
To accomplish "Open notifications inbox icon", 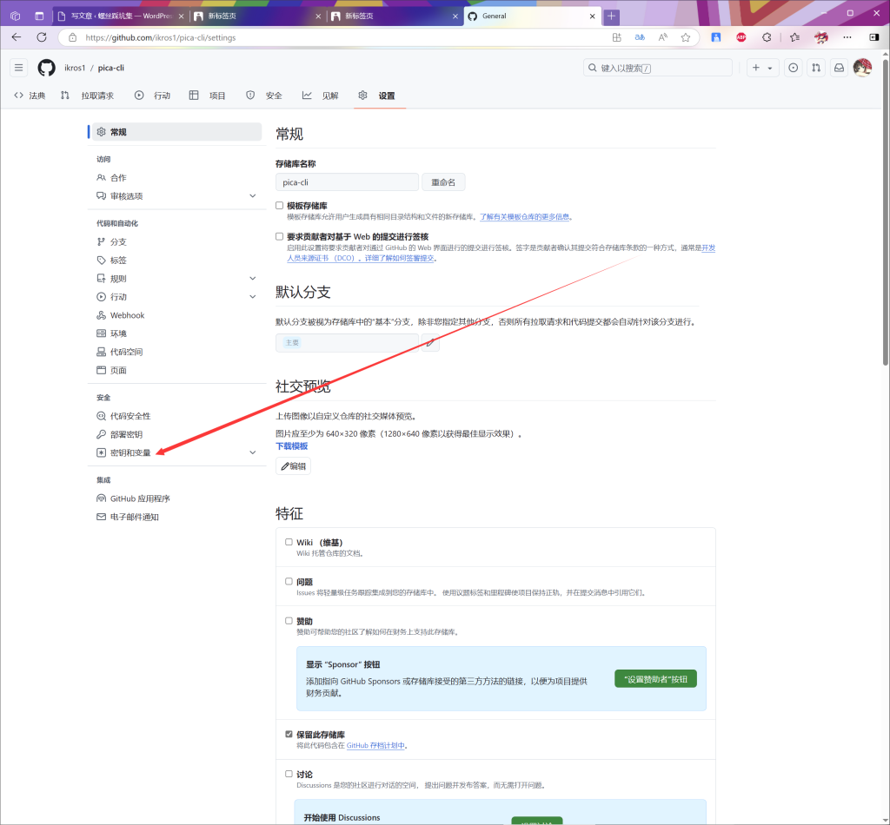I will click(x=839, y=68).
